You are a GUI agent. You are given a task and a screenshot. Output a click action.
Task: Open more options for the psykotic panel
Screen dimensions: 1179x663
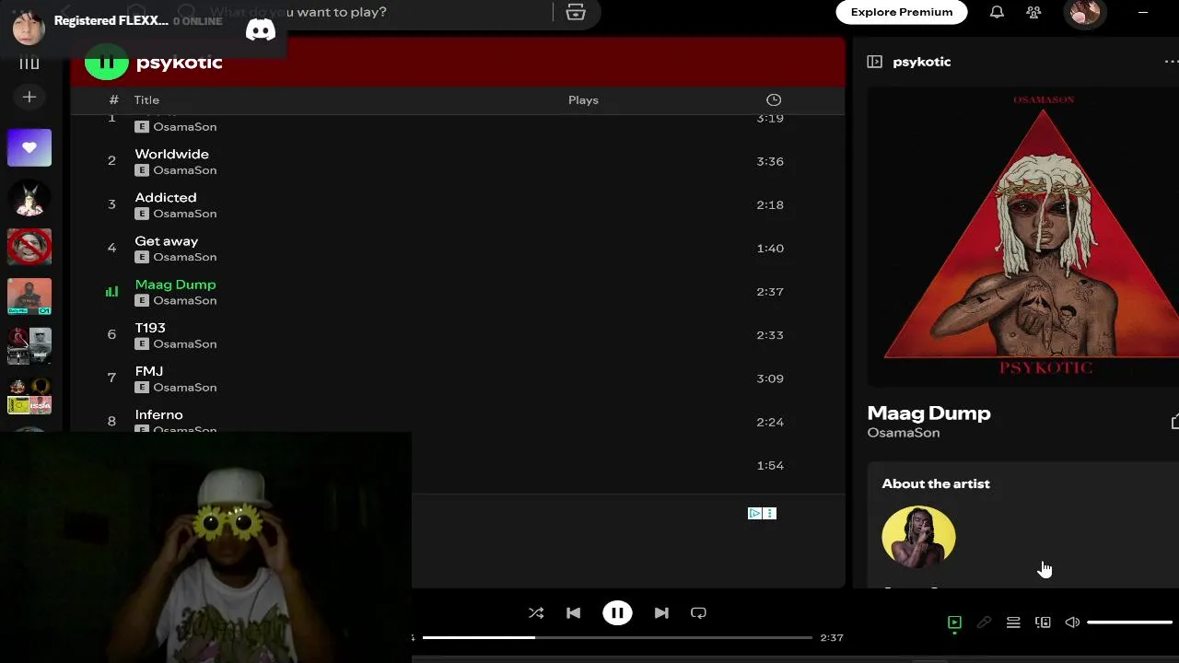tap(1171, 62)
